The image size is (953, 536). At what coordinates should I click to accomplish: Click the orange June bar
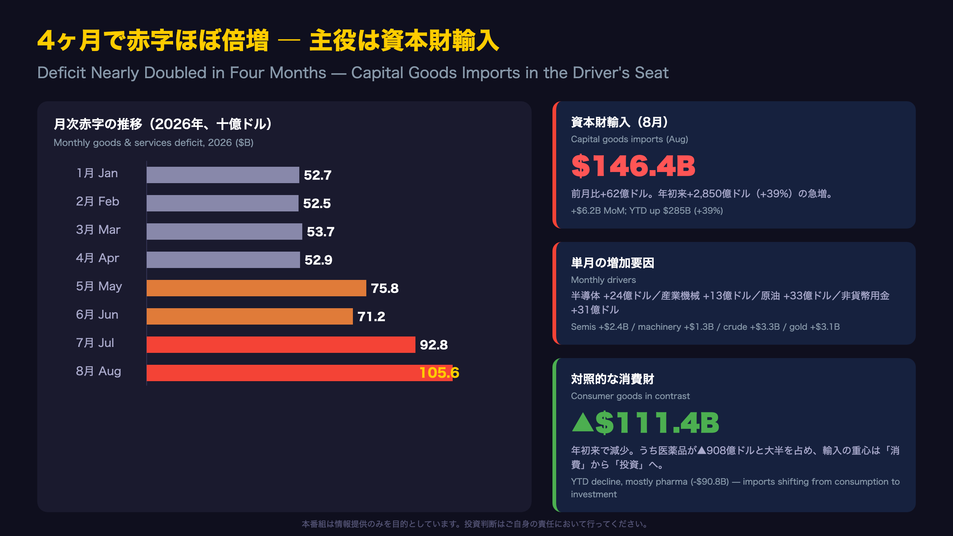click(250, 316)
